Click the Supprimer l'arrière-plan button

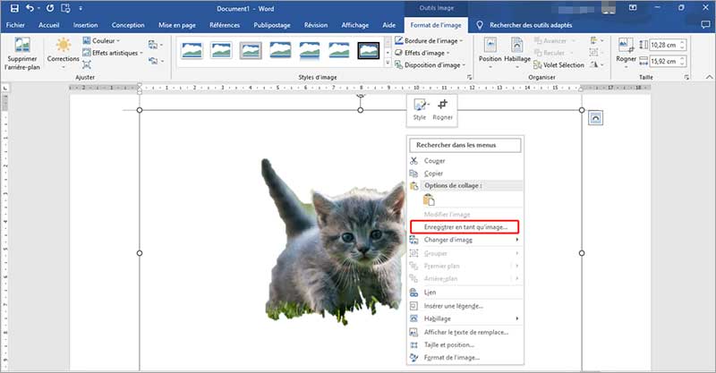coord(22,55)
